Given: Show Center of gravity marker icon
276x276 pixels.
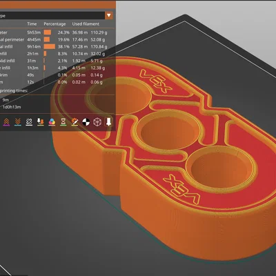Looking at the screenshot, I should coord(86,122).
